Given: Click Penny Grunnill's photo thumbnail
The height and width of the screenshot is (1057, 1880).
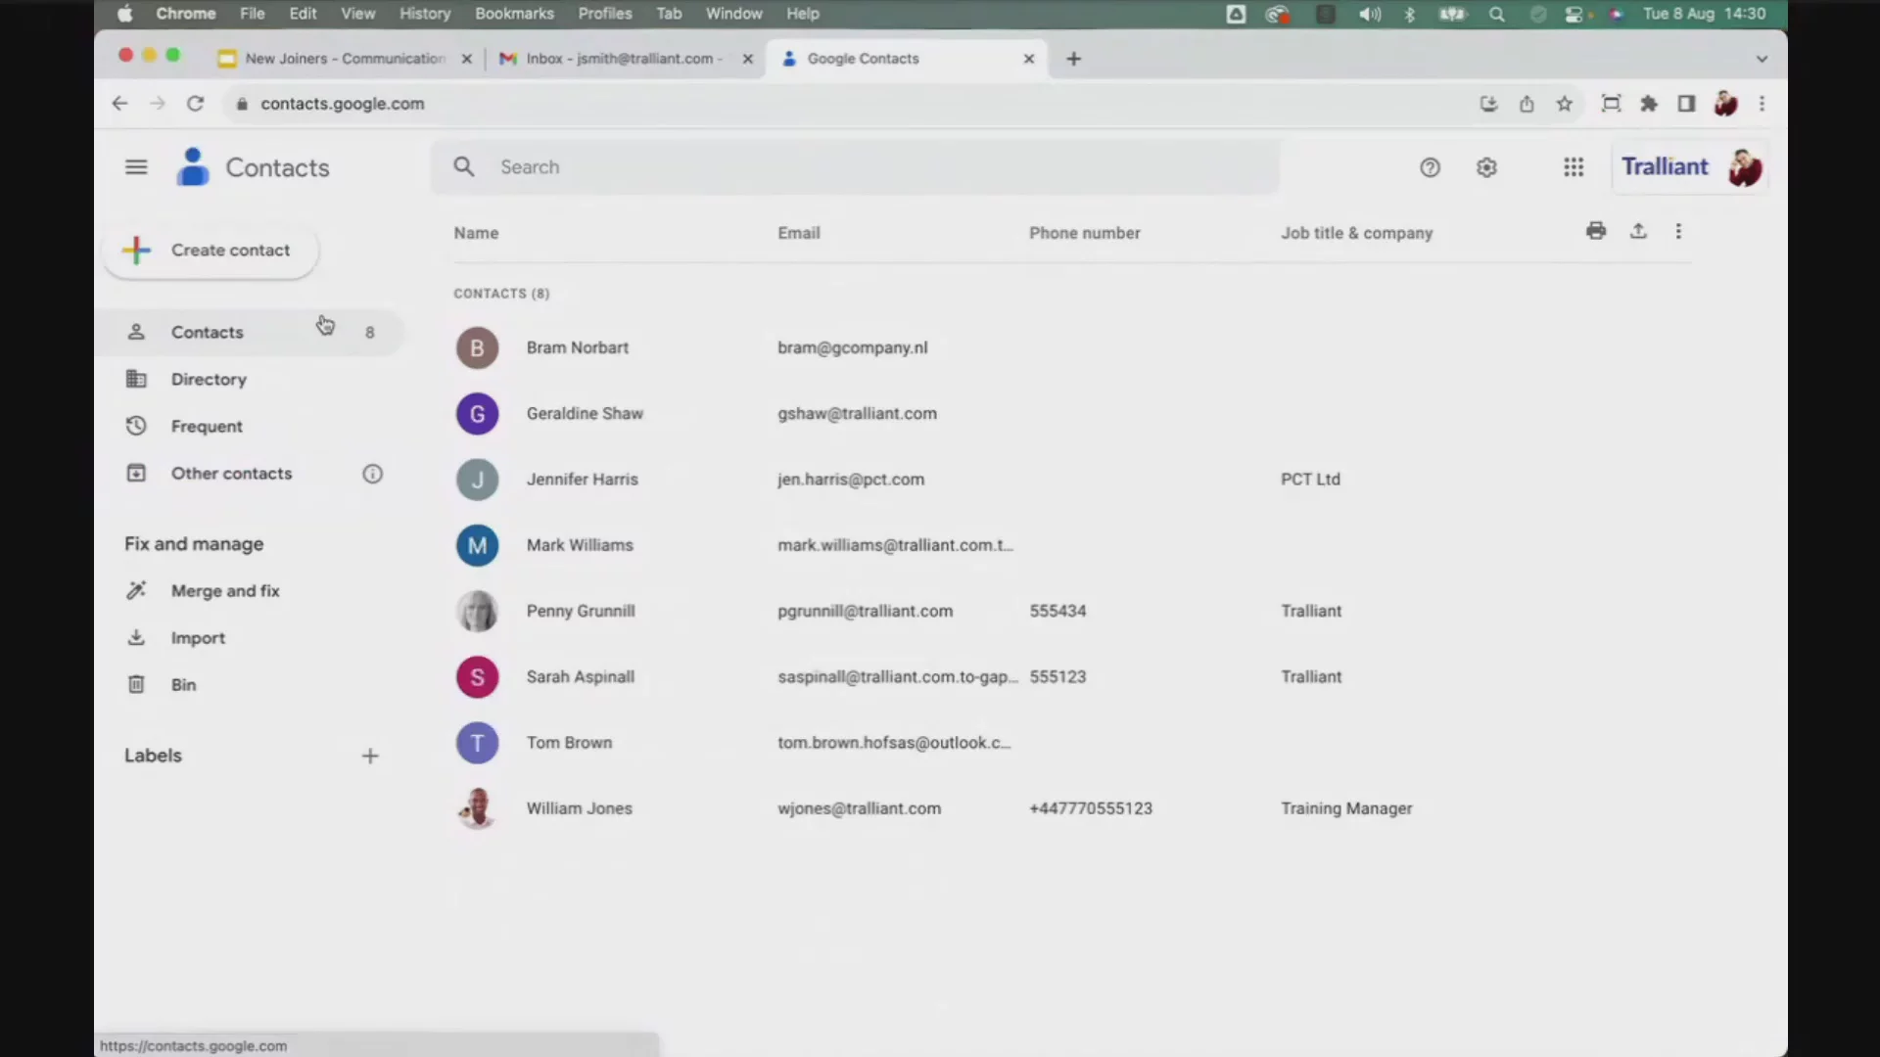Looking at the screenshot, I should pyautogui.click(x=477, y=611).
